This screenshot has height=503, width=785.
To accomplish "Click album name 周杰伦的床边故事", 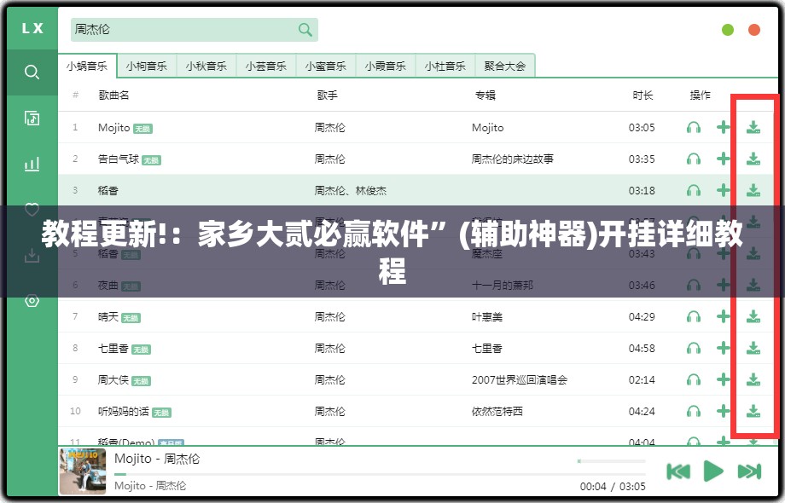I will [x=513, y=159].
